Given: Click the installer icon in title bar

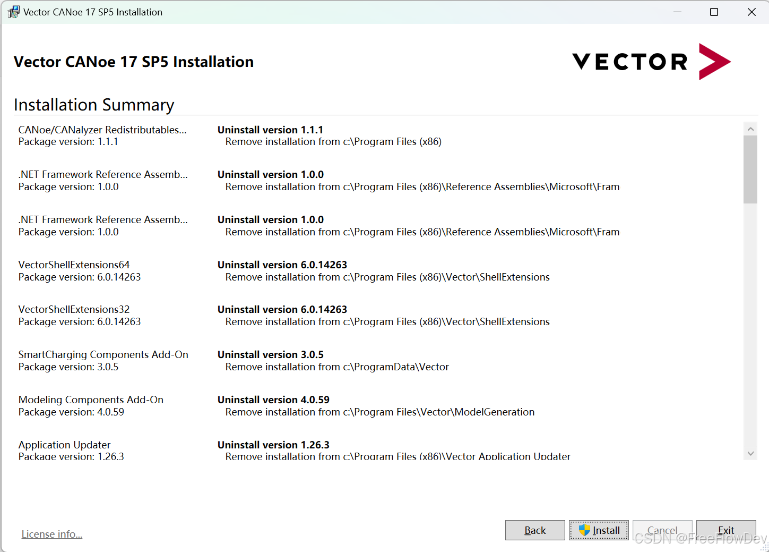Looking at the screenshot, I should [13, 12].
